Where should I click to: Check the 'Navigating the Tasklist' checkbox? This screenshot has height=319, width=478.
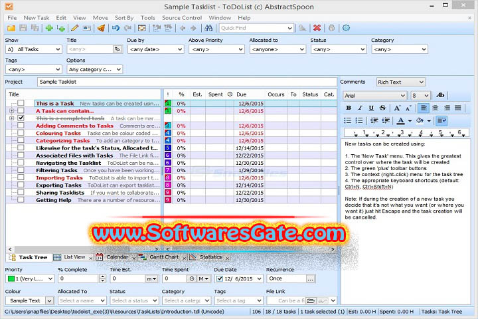21,162
